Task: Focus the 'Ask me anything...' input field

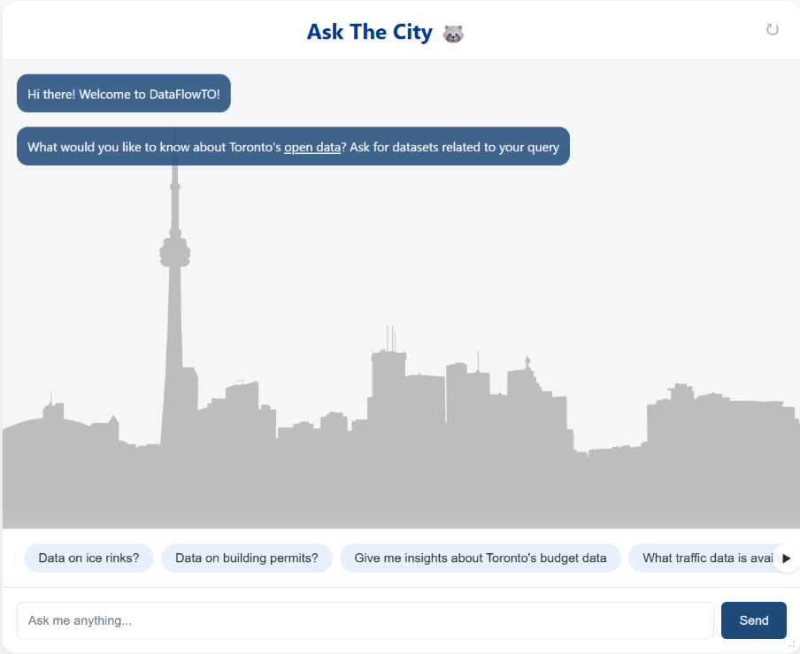Action: click(365, 620)
